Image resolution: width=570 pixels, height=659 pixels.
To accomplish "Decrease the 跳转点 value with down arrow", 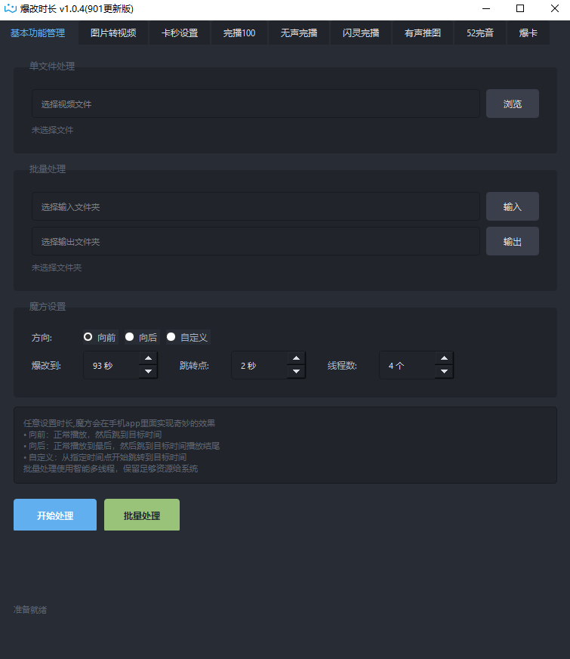I will 297,372.
